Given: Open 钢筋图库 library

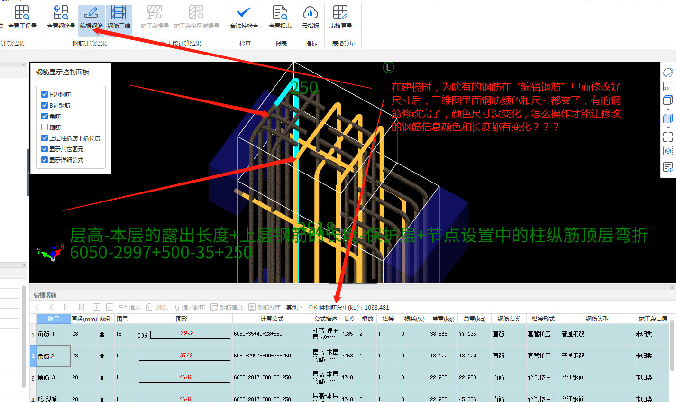Looking at the screenshot, I should pyautogui.click(x=265, y=307).
